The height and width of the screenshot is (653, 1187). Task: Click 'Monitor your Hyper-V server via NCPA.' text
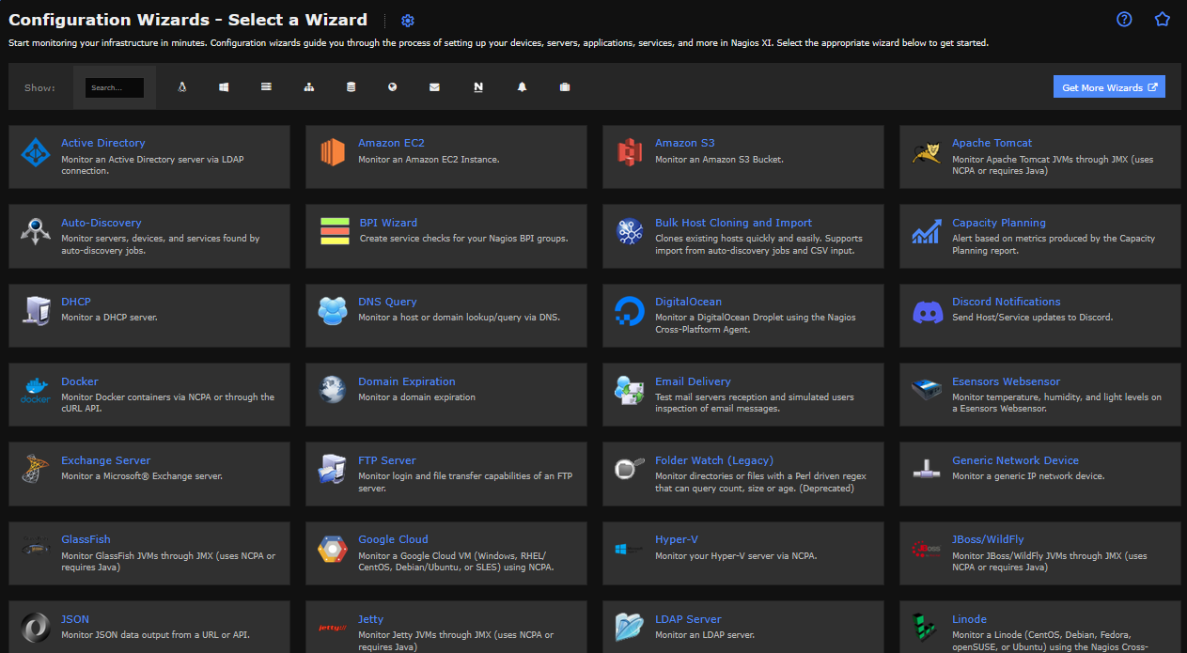pyautogui.click(x=736, y=555)
